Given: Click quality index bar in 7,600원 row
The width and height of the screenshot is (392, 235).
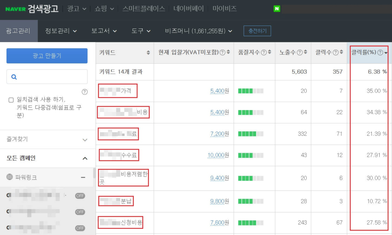Looking at the screenshot, I should (x=251, y=223).
